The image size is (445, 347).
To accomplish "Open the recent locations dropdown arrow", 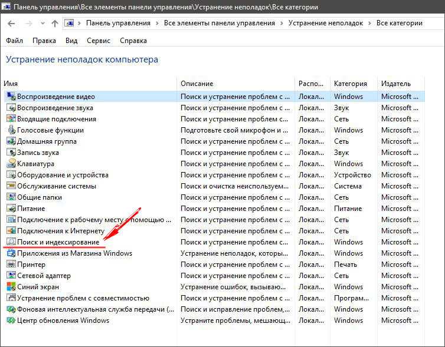I will (42, 23).
